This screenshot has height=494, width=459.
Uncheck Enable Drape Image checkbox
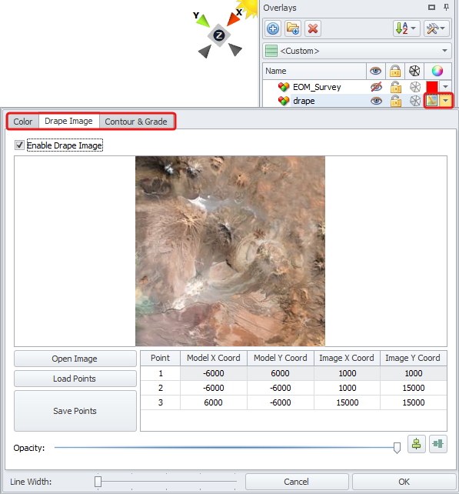(x=19, y=145)
